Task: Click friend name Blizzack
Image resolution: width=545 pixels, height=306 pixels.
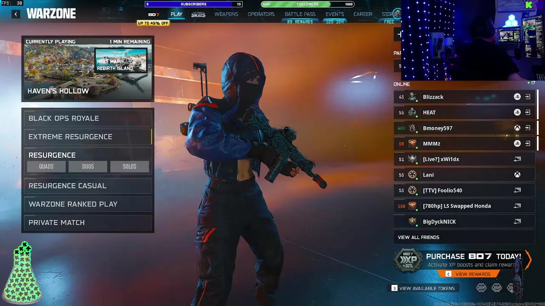Action: point(433,97)
